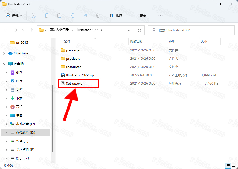The image size is (238, 169).
Task: Collapse the 此电脑 tree node
Action: tap(4, 64)
